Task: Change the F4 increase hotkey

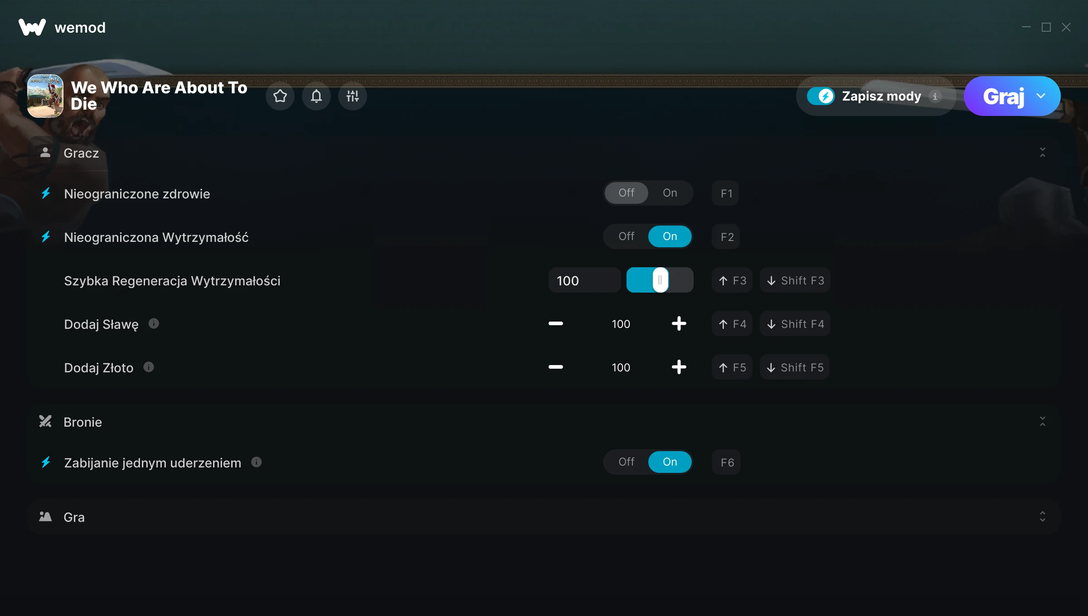Action: point(732,324)
